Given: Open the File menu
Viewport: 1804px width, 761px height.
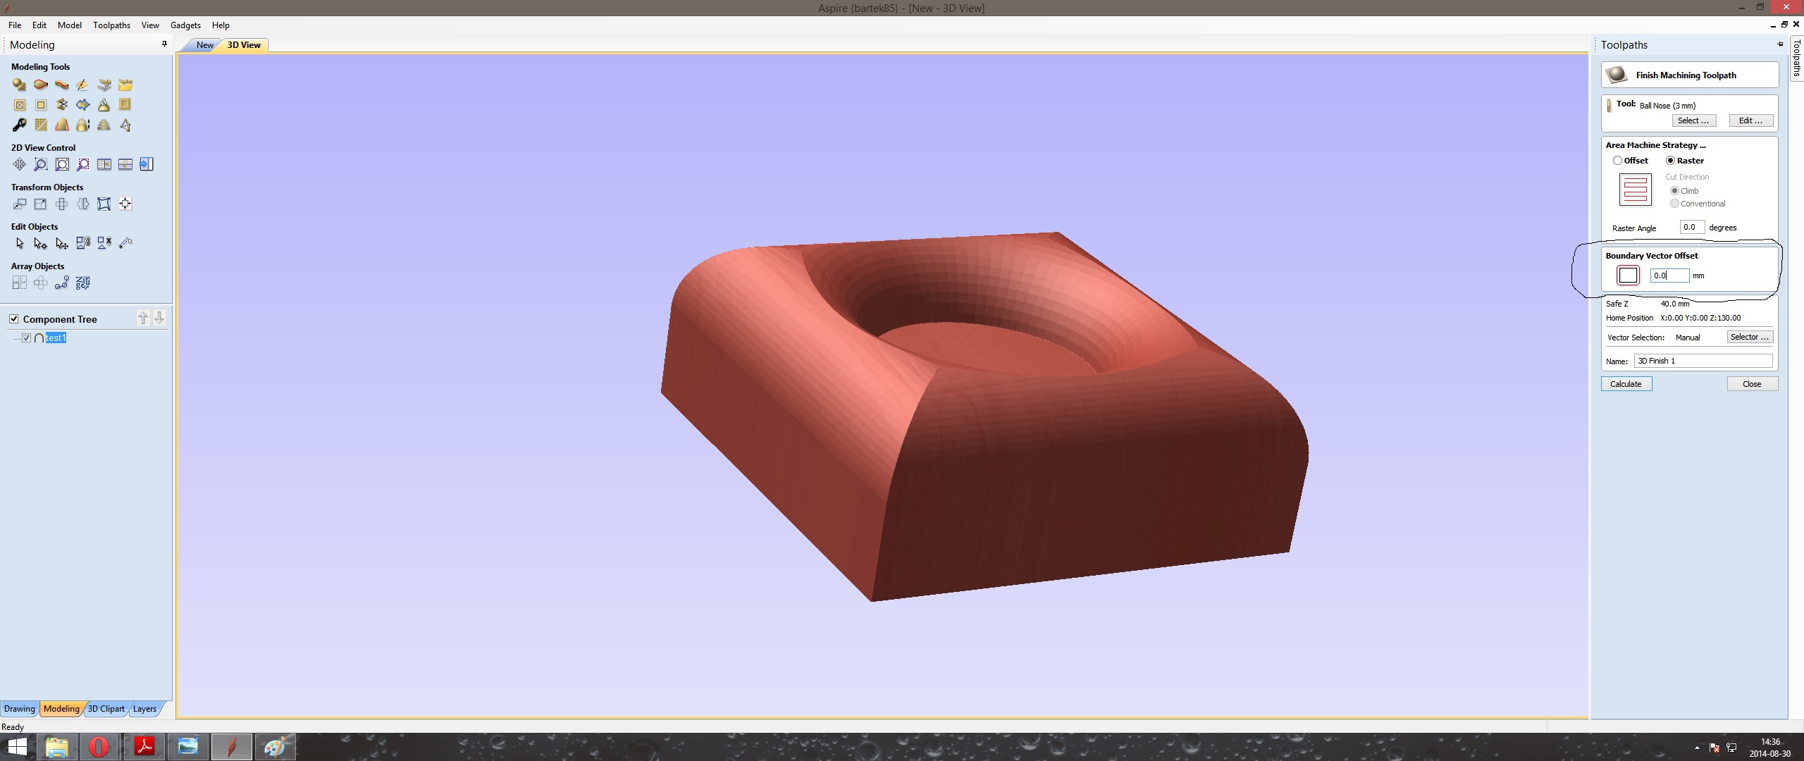Looking at the screenshot, I should click(14, 25).
